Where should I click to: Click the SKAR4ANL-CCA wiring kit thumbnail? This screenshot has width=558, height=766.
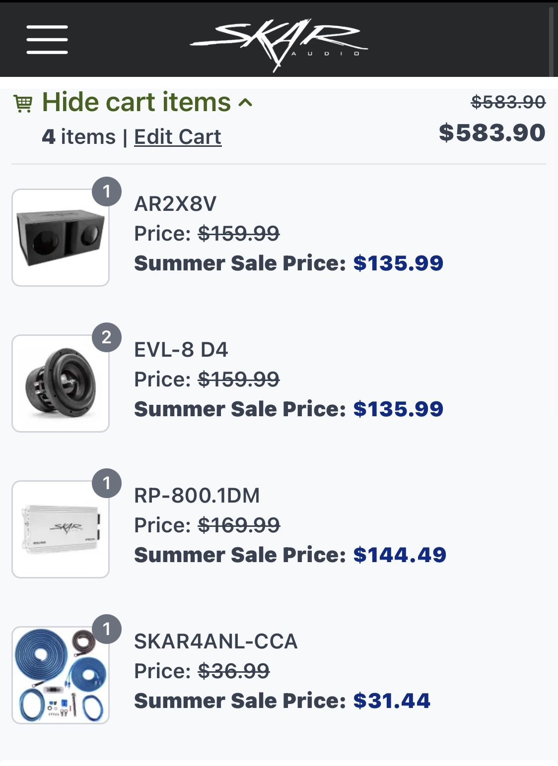(60, 675)
